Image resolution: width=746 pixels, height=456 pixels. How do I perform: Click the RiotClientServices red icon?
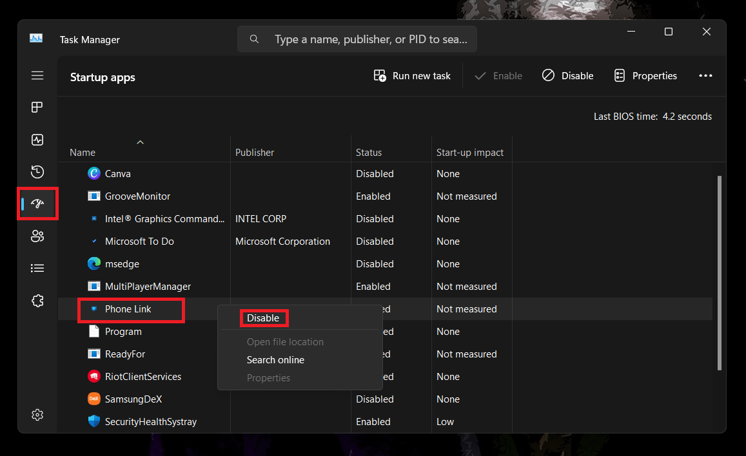(x=94, y=376)
